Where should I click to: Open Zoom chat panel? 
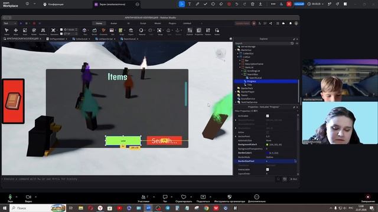pyautogui.click(x=165, y=198)
